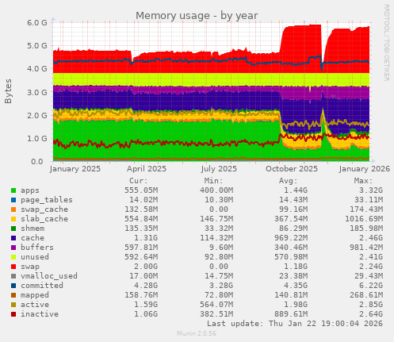Click the navy committed legend swatch
Viewport: 394px width, 342px height.
[x=13, y=286]
